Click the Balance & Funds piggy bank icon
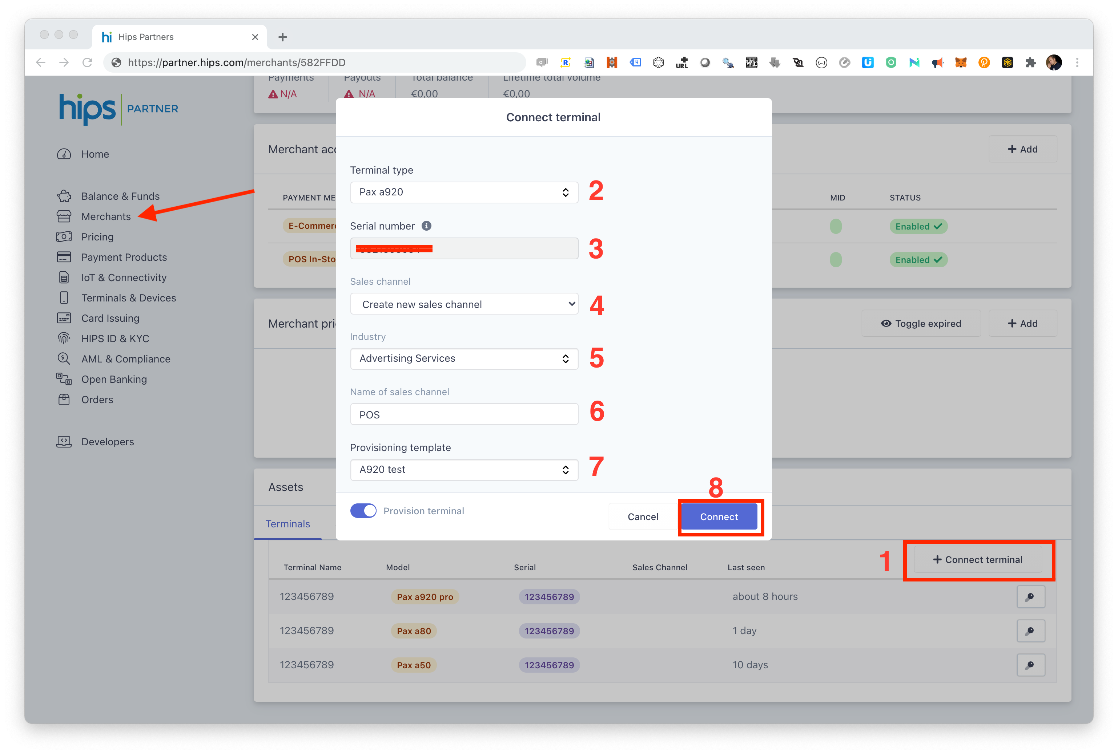Image resolution: width=1118 pixels, height=754 pixels. tap(64, 196)
